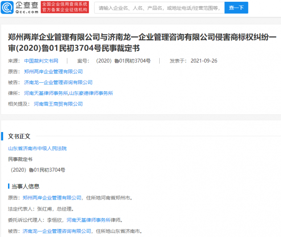
Task: Open defendant 济南龙一企业管理咨询有限公司 link beside 被告 label
Action: click(x=58, y=82)
